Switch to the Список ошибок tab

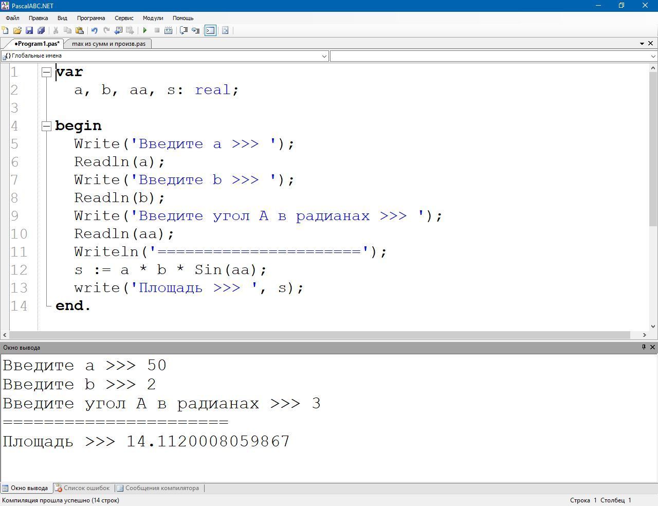click(x=83, y=488)
